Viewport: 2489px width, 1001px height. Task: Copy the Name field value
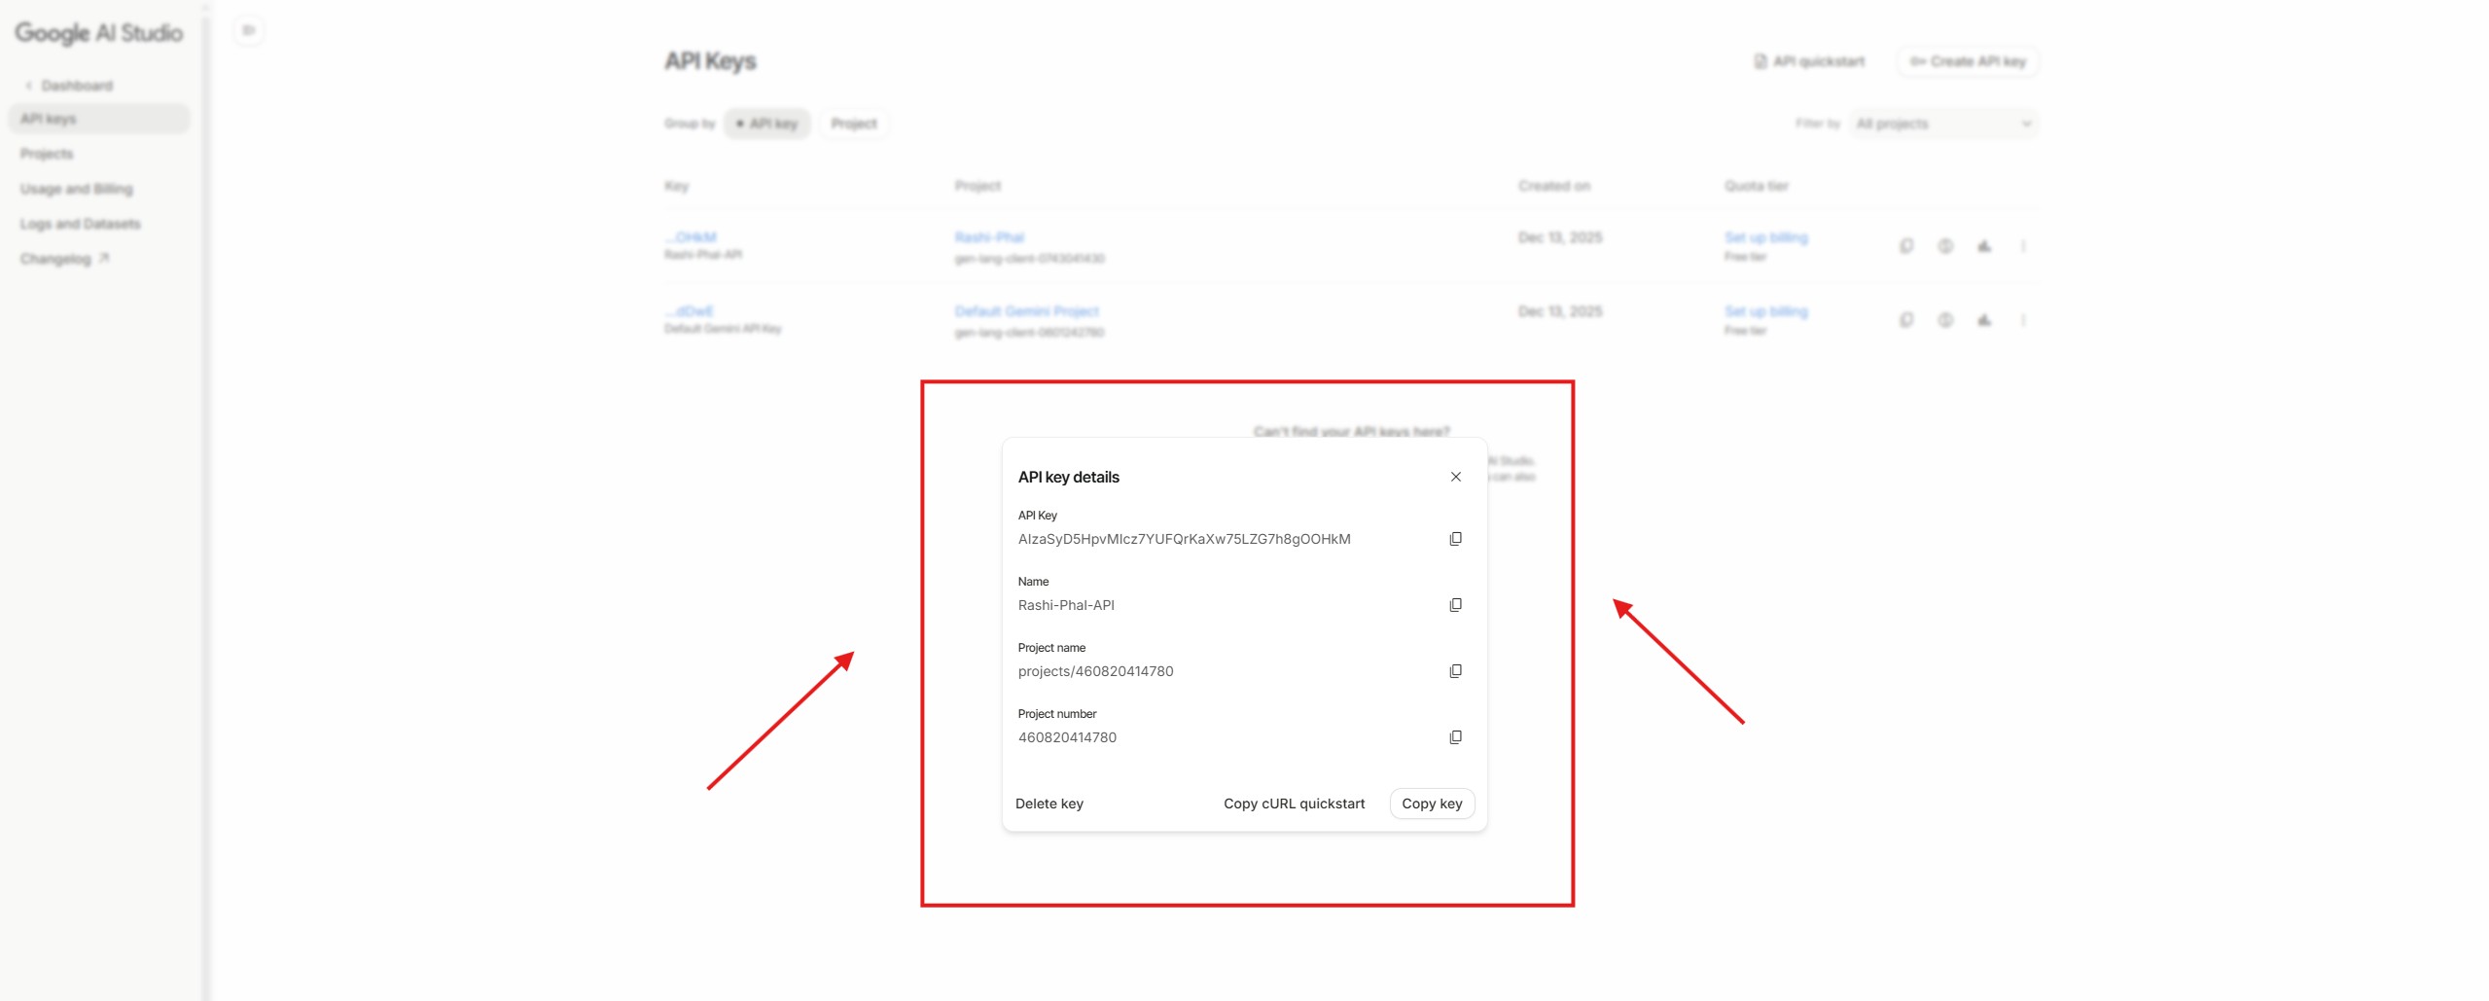[x=1455, y=605]
